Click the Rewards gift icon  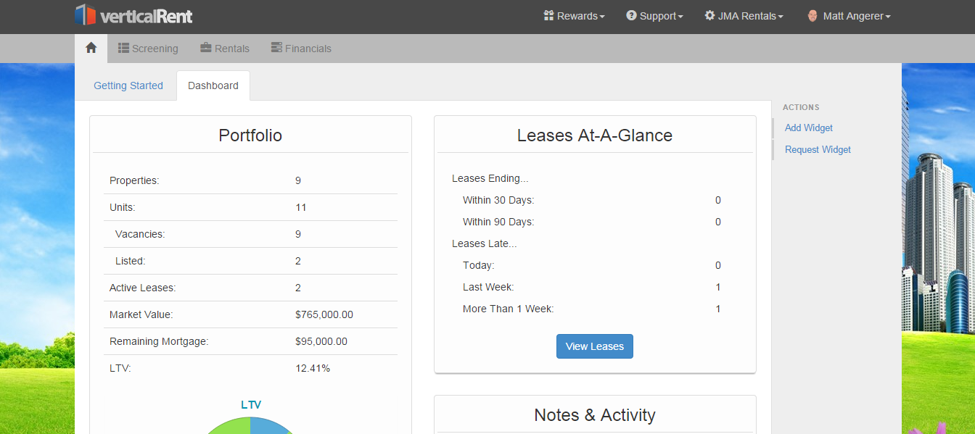coord(548,15)
